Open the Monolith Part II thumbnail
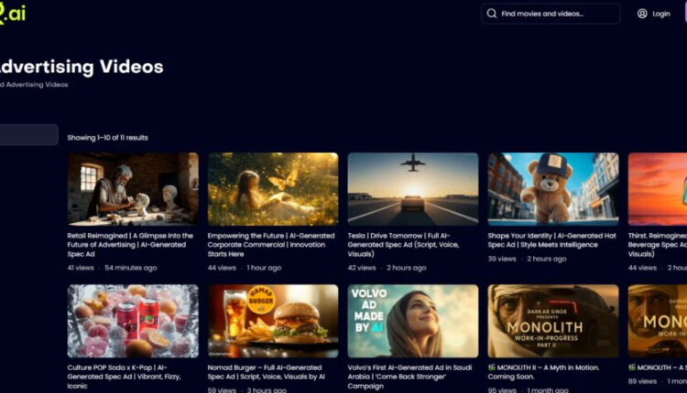Screen dimensions: 687x393 point(553,321)
